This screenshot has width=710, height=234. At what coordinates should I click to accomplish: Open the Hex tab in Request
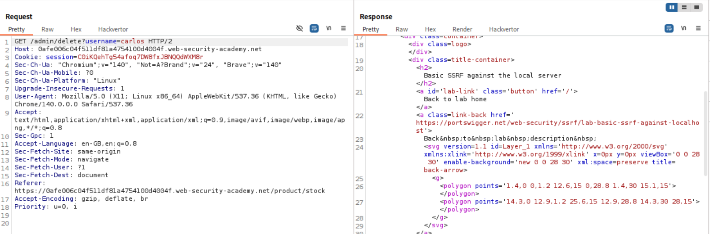(x=76, y=29)
